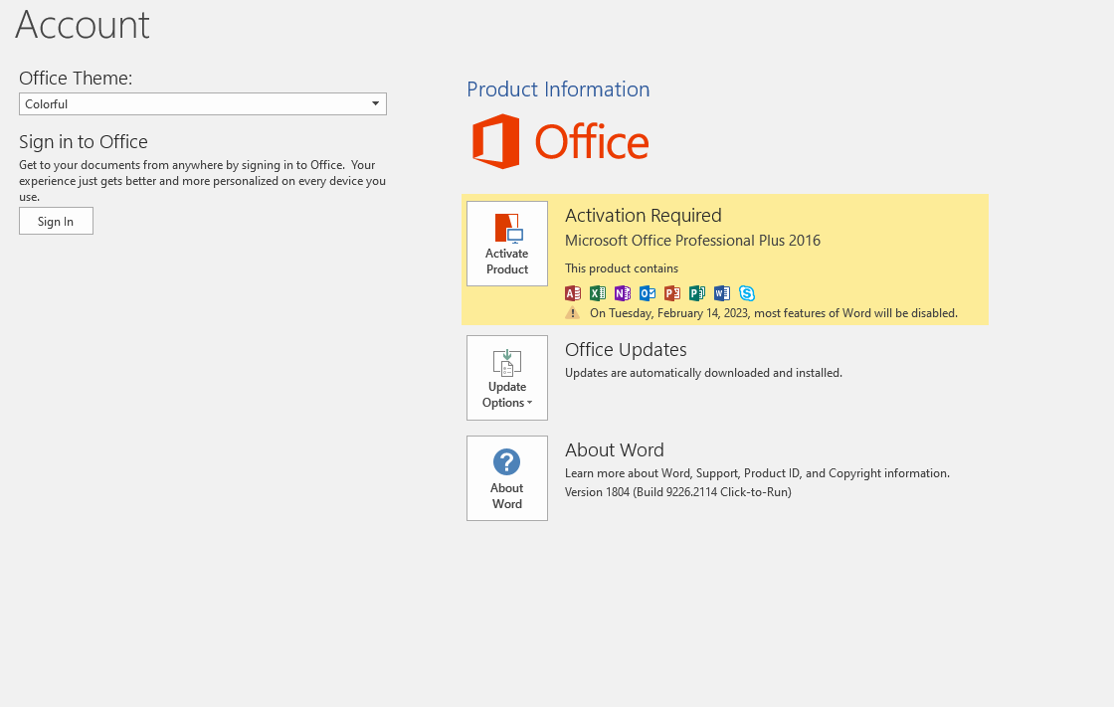This screenshot has height=707, width=1114.
Task: Click the Skype for Business icon
Action: (747, 292)
